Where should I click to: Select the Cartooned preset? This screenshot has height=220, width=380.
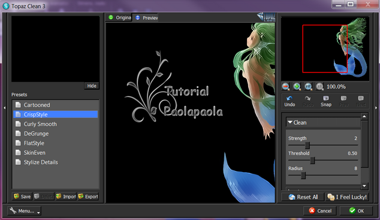click(x=56, y=105)
